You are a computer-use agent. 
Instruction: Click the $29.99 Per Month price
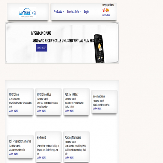tap(70, 99)
